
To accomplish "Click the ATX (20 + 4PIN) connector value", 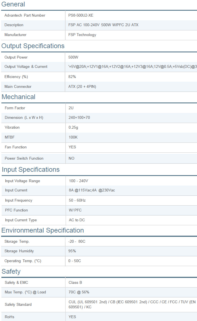I will (x=82, y=86).
